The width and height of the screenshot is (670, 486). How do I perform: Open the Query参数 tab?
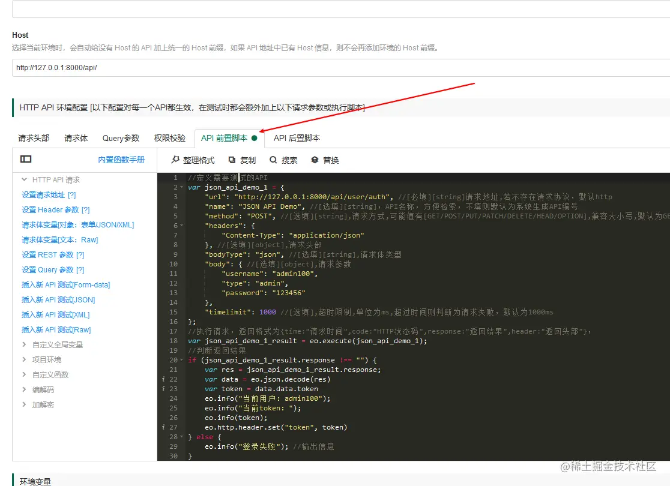pos(121,138)
